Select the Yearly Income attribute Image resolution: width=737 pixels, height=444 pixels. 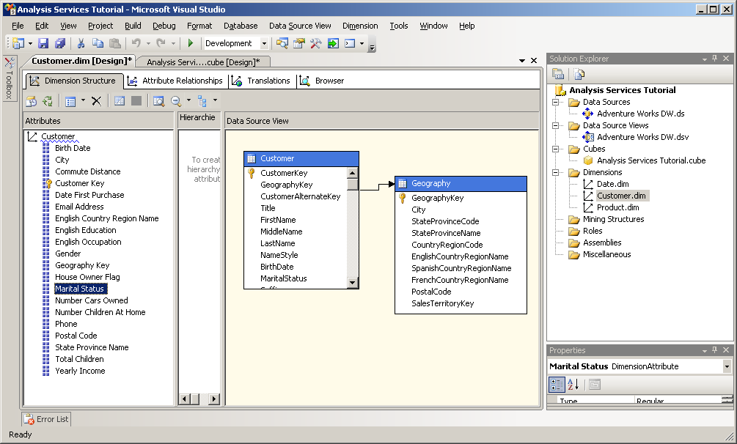pyautogui.click(x=80, y=371)
